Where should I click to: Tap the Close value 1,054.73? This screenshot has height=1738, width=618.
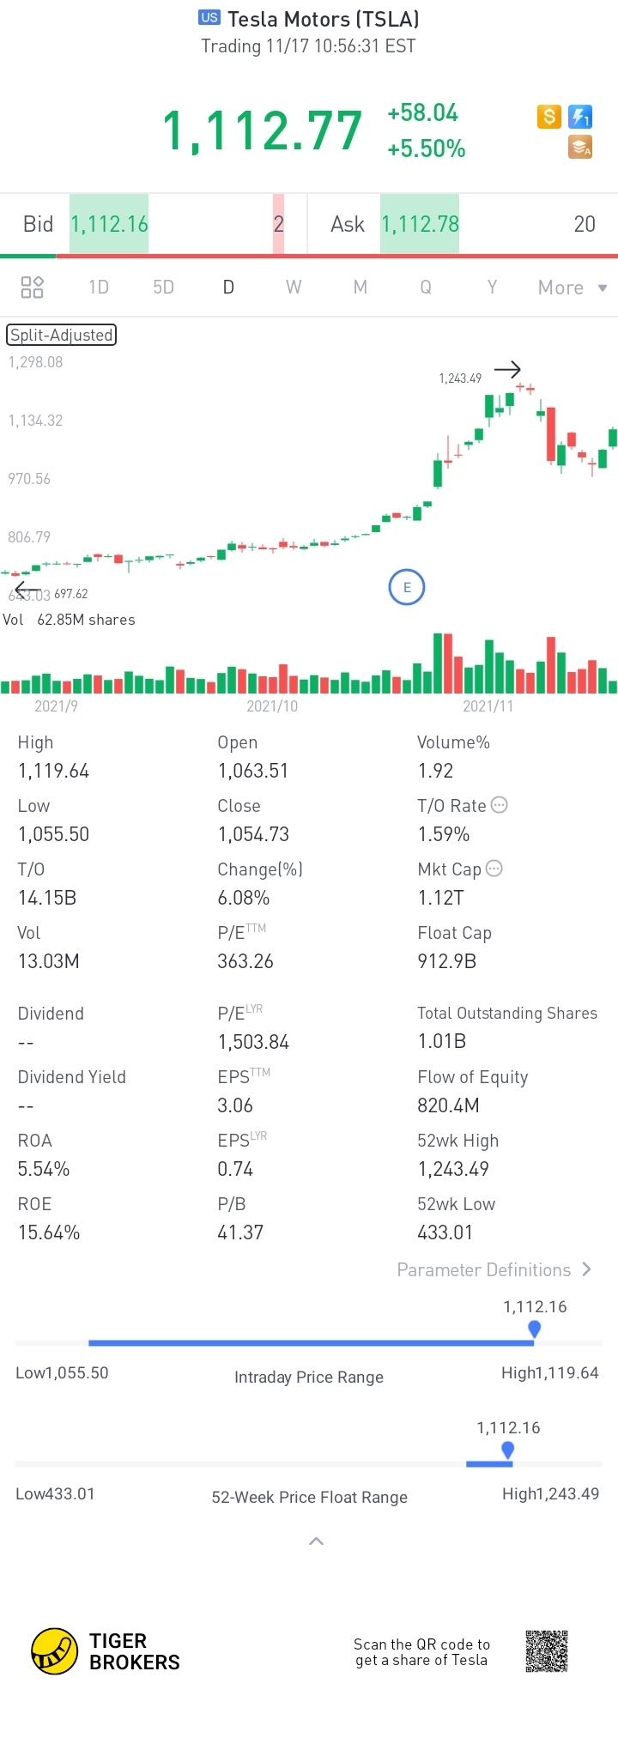253,834
